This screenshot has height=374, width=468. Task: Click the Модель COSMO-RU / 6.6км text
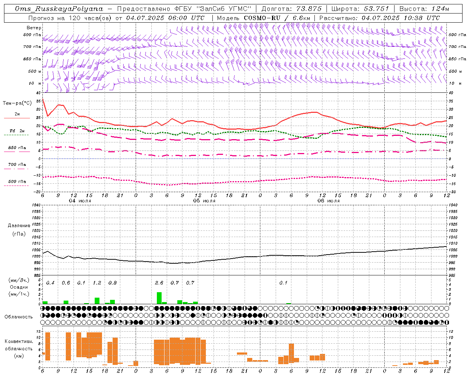(264, 18)
